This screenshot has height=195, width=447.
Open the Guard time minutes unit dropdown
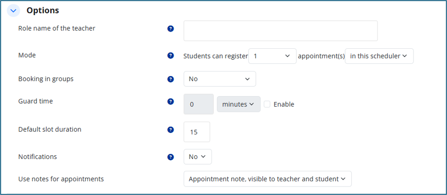click(239, 104)
